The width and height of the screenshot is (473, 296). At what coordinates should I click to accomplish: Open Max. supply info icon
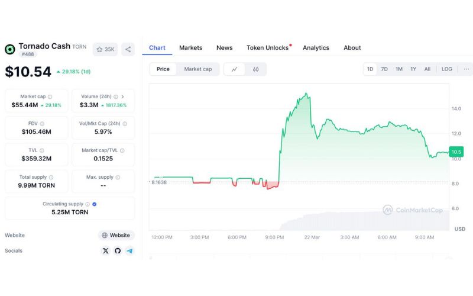click(118, 177)
